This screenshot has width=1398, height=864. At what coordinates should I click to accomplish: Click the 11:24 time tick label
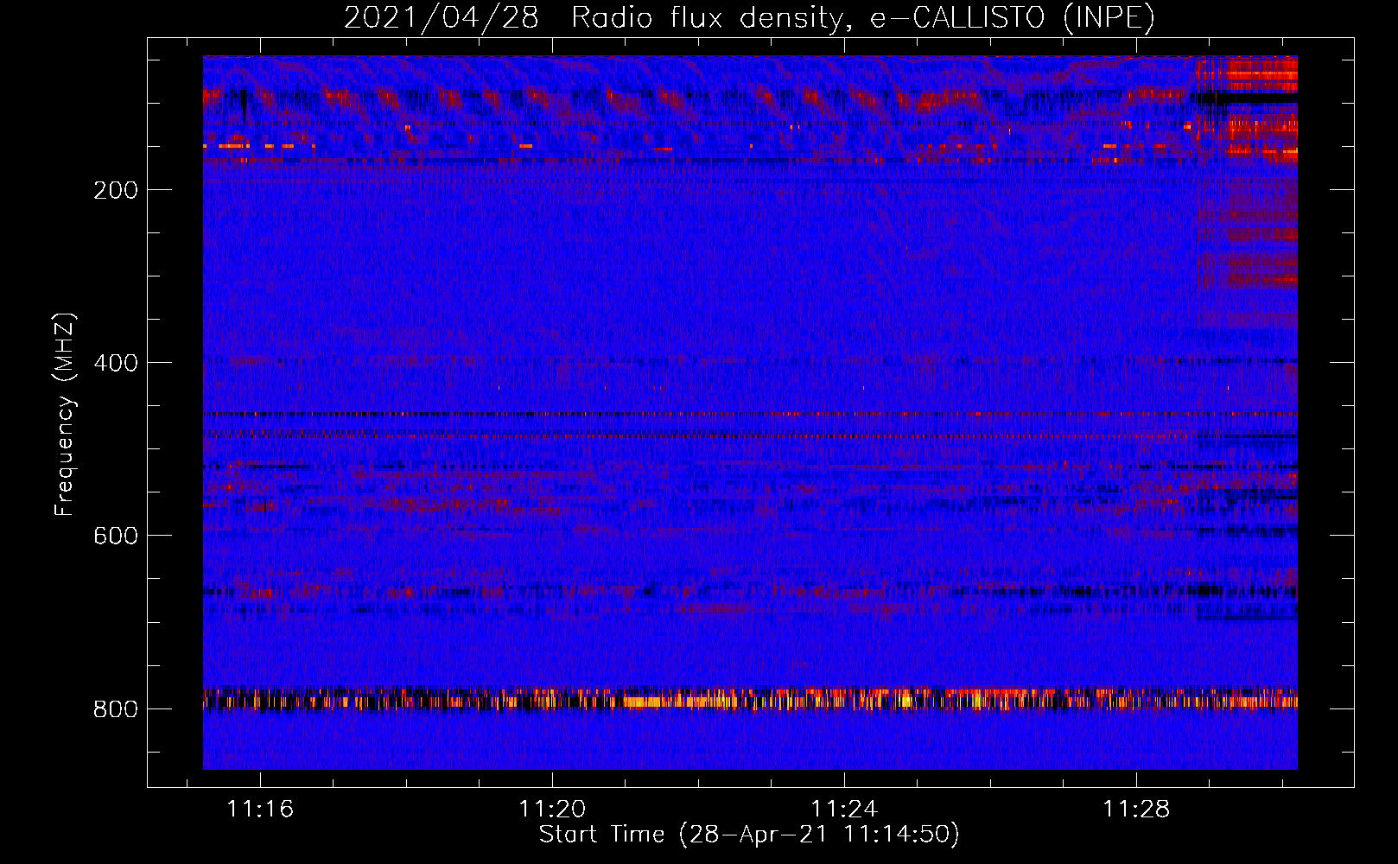point(844,809)
